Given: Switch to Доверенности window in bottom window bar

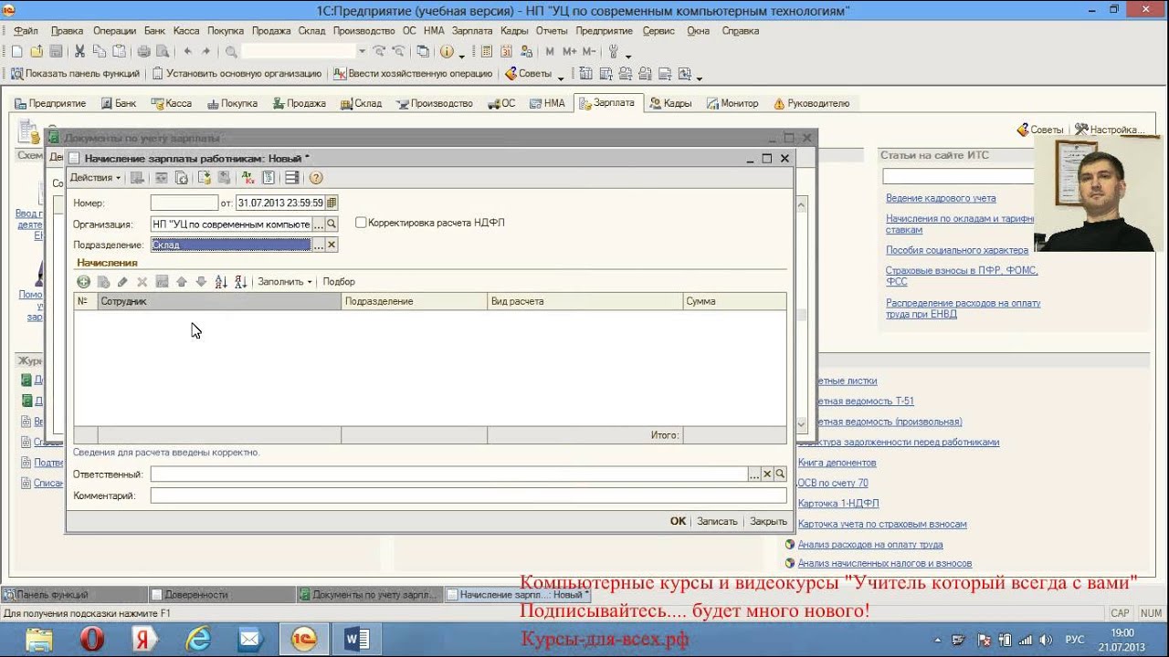Looking at the screenshot, I should (x=222, y=594).
